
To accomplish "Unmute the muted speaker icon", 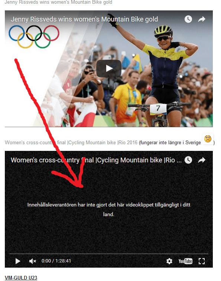I will point(32,261).
